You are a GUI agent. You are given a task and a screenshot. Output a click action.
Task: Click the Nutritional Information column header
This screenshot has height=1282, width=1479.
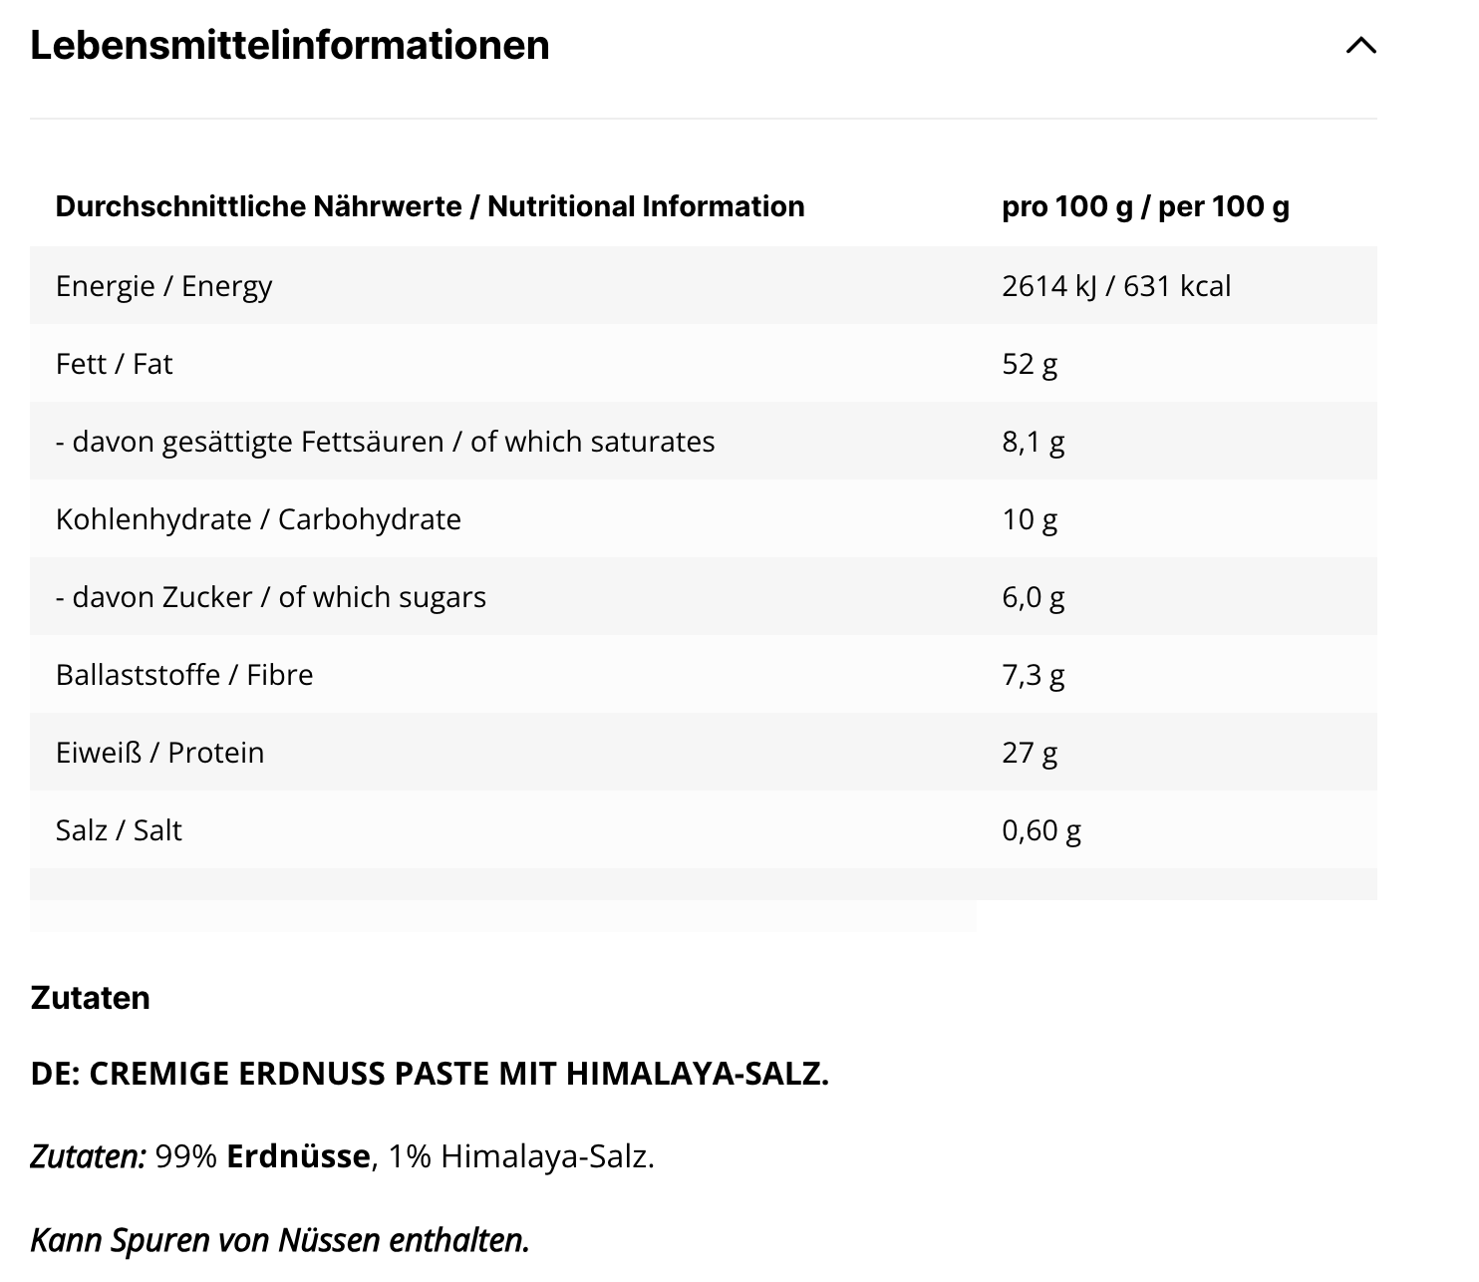coord(430,206)
